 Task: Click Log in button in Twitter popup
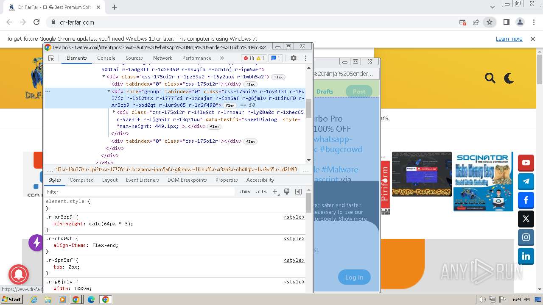354,277
